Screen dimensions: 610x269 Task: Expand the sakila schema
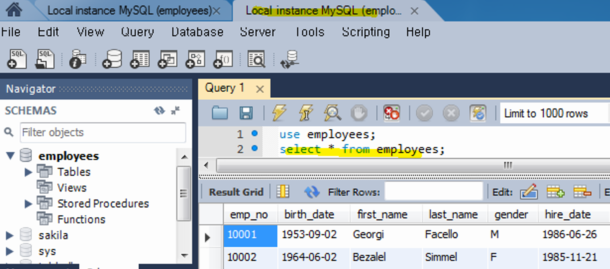(x=10, y=235)
